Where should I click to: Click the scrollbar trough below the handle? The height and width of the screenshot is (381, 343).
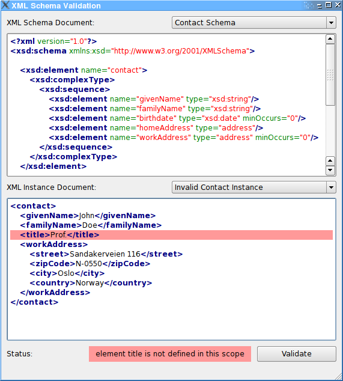(x=330, y=131)
